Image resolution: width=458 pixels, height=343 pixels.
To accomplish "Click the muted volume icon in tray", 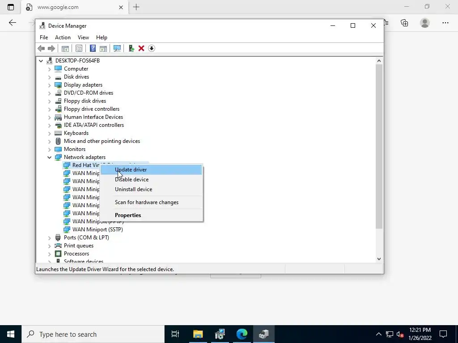I will coord(400,334).
